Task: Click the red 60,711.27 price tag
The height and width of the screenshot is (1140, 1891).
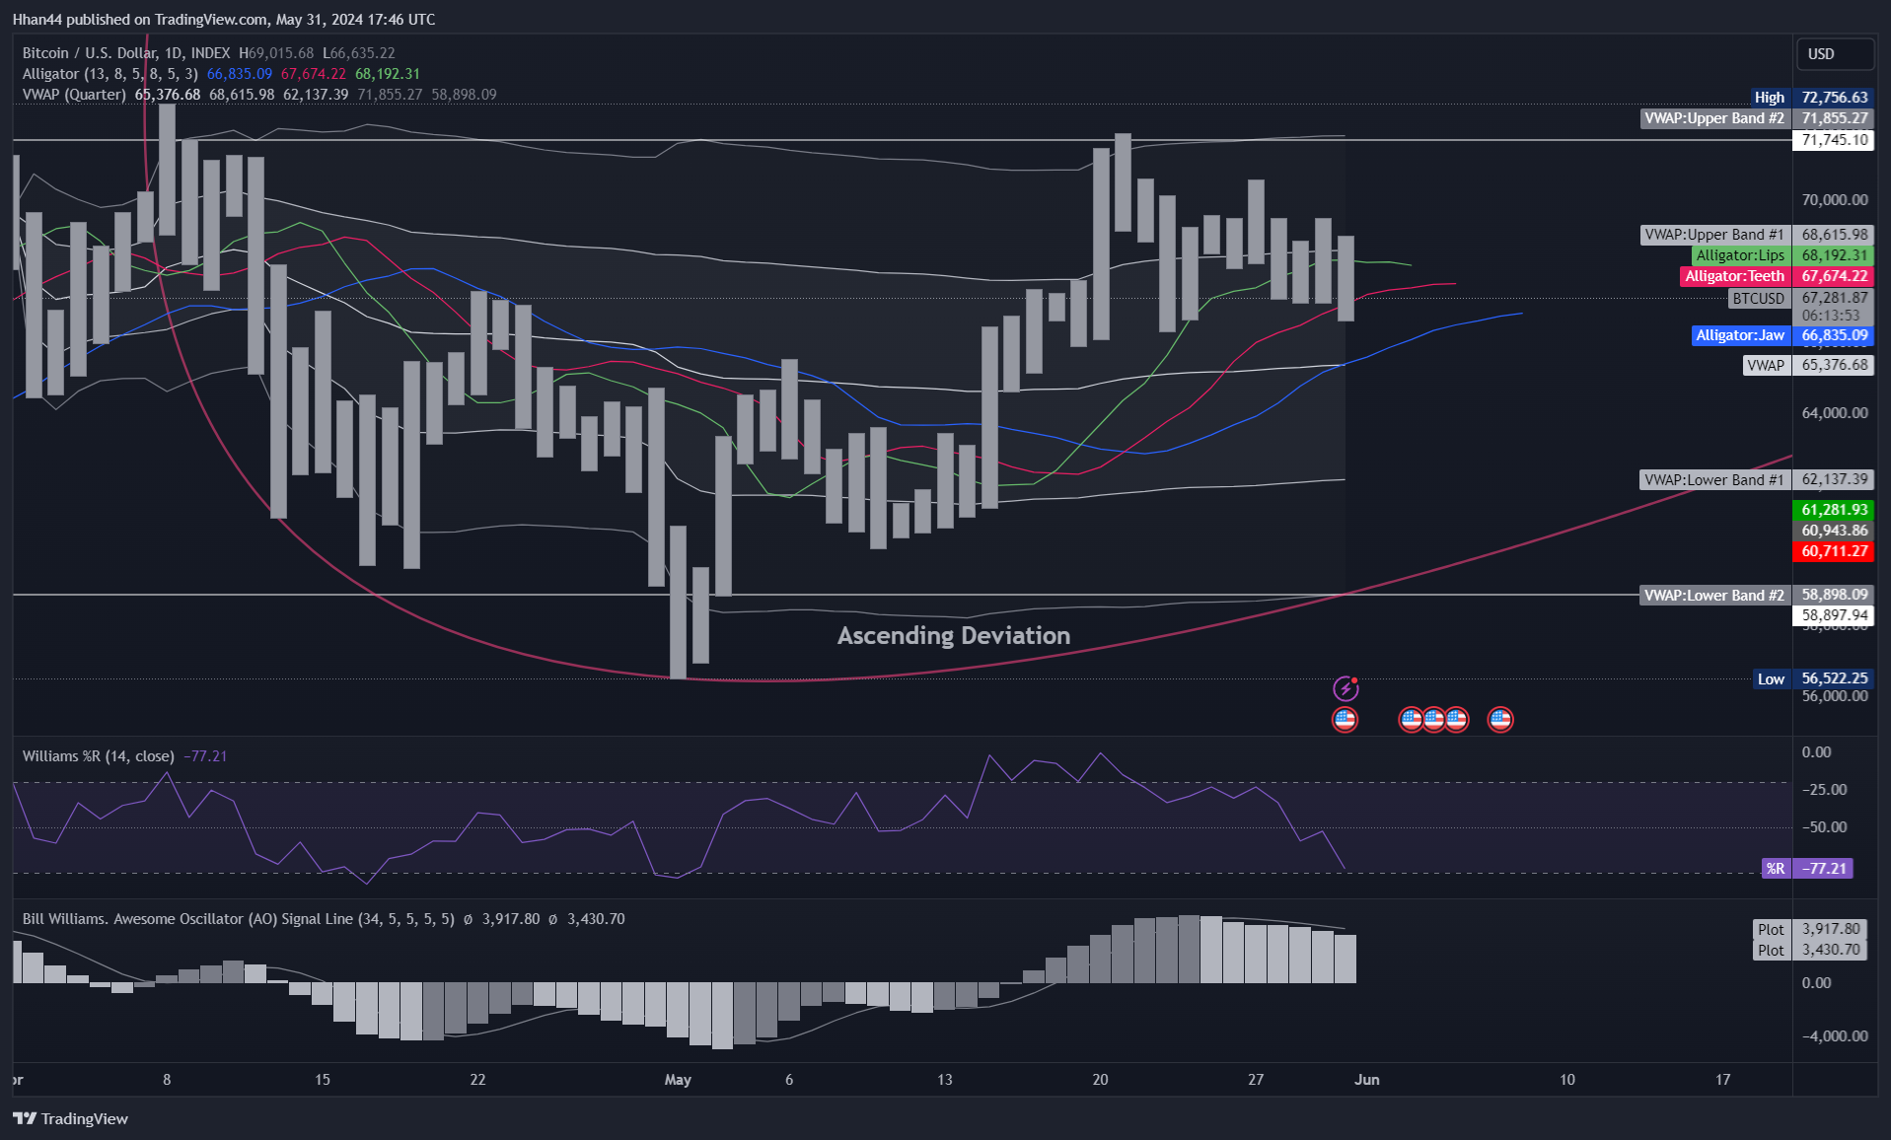Action: point(1833,551)
